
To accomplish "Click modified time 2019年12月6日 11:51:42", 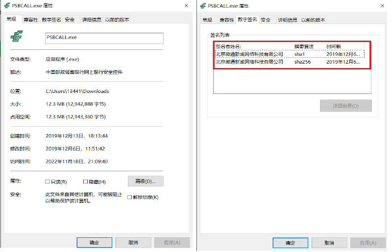I will pos(75,149).
